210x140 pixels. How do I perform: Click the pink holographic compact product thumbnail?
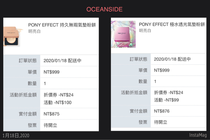123,34
